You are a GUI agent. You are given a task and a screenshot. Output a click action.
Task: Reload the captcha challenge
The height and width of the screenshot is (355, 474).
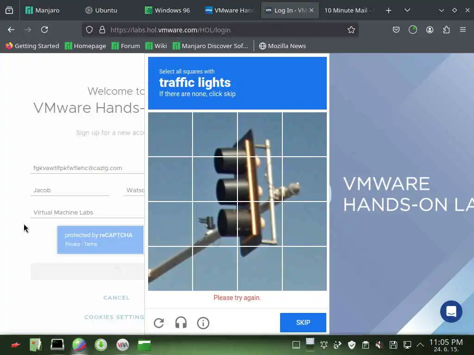(x=159, y=323)
